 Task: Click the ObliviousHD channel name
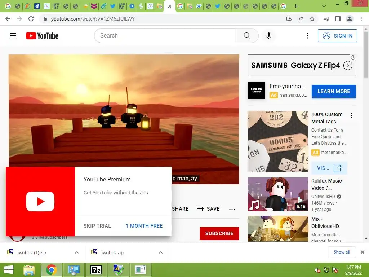(x=323, y=197)
